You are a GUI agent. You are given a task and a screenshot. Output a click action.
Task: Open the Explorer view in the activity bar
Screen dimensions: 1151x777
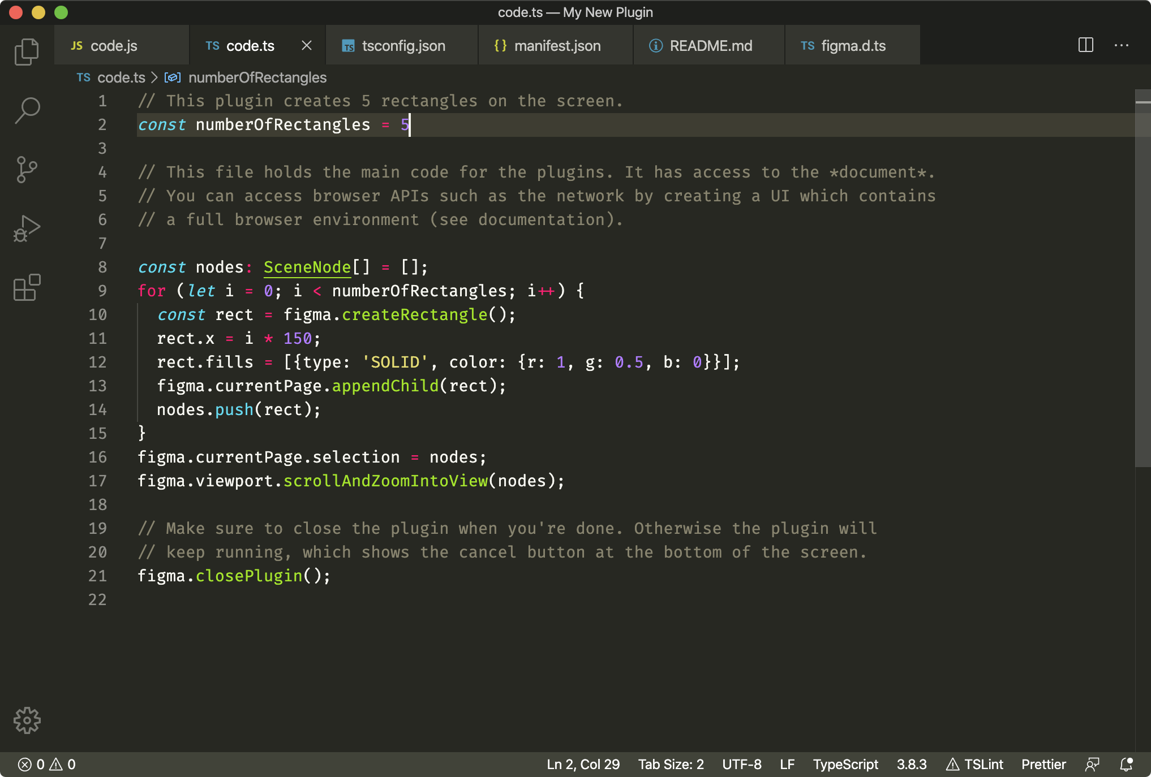click(27, 51)
